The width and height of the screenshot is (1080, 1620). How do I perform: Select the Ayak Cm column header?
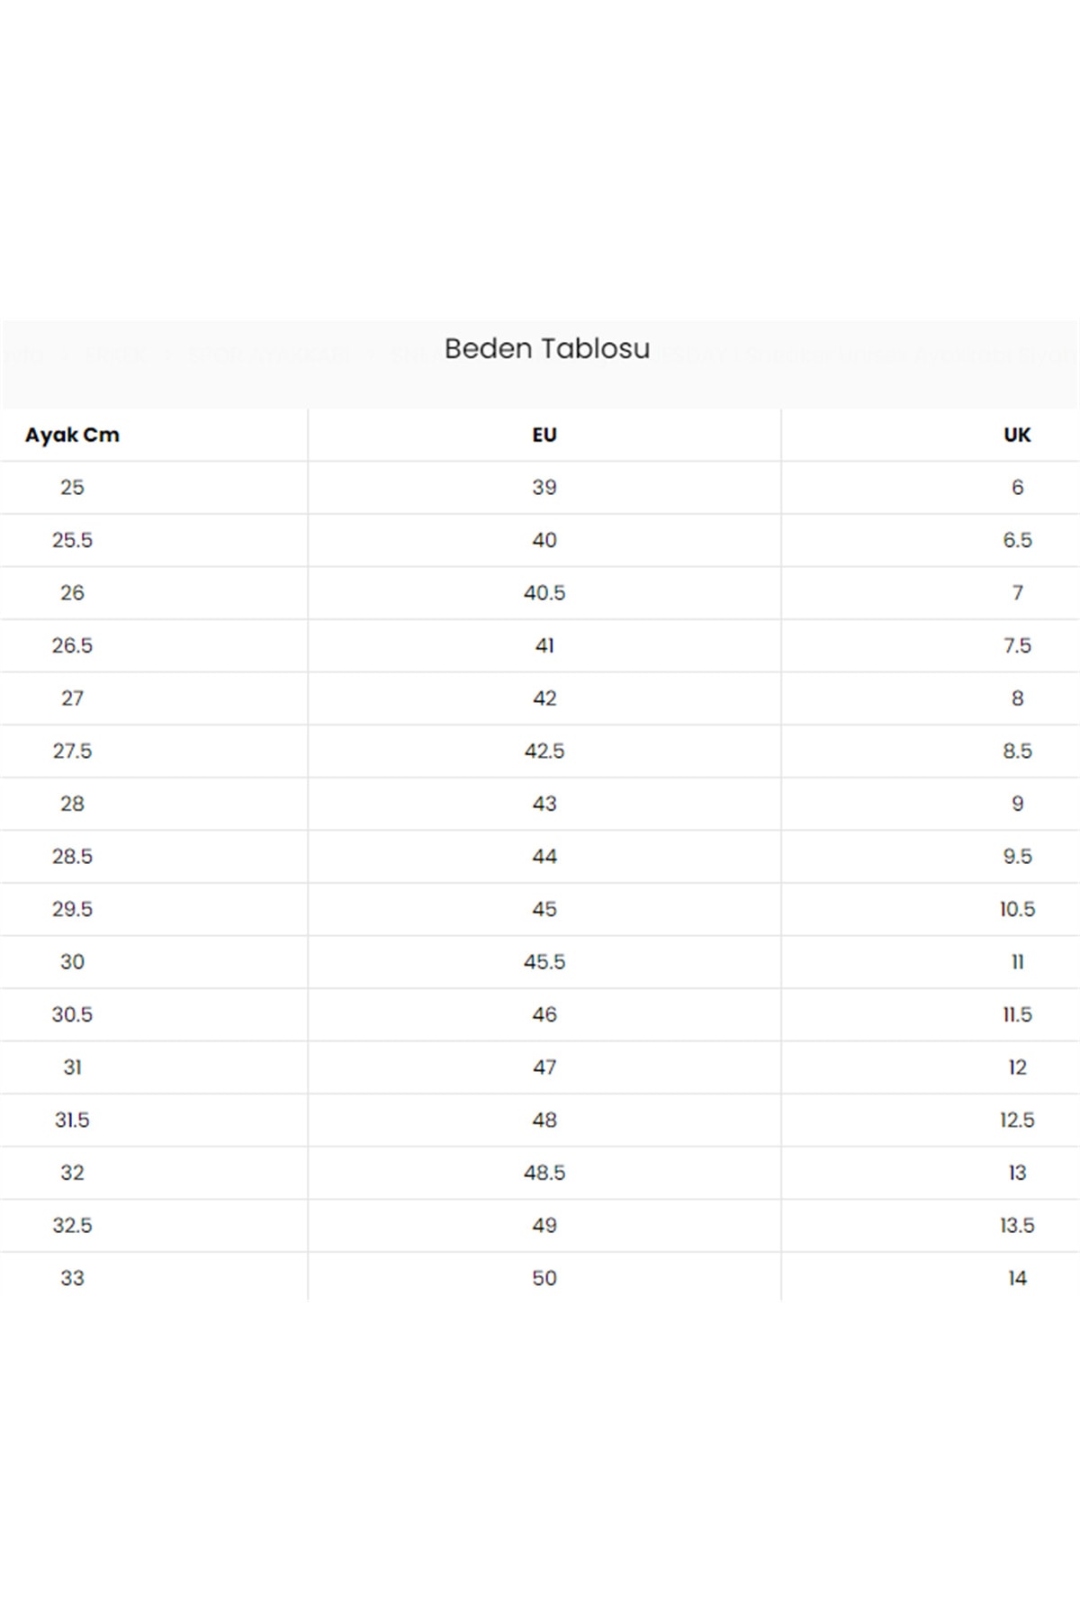tap(72, 435)
